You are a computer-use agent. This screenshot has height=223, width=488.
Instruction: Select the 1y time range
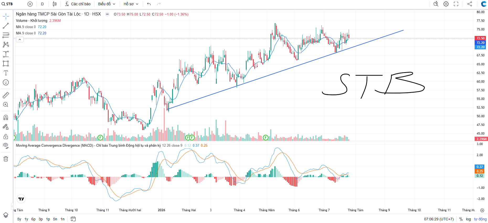[x=26, y=219]
